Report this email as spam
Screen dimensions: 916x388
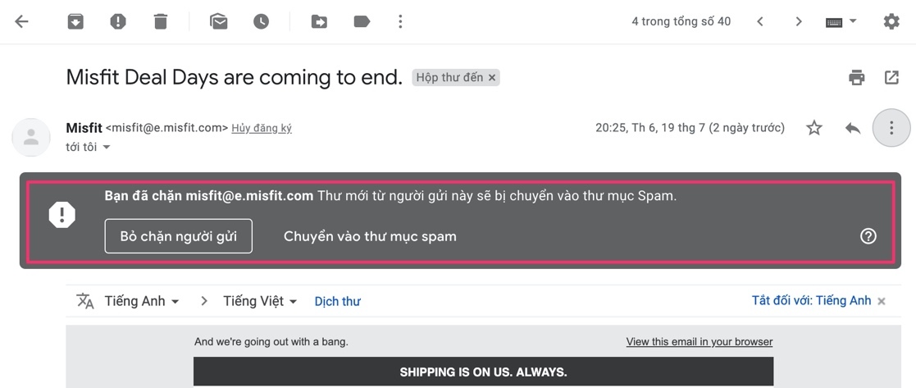118,22
